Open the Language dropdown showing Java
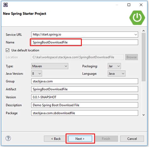 tap(116, 74)
